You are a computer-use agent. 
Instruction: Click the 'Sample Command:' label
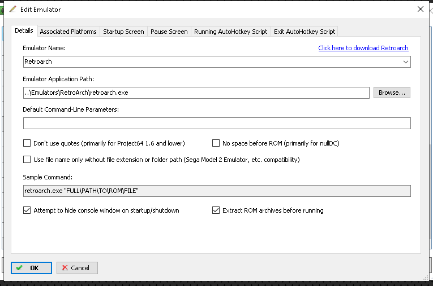[x=48, y=177]
